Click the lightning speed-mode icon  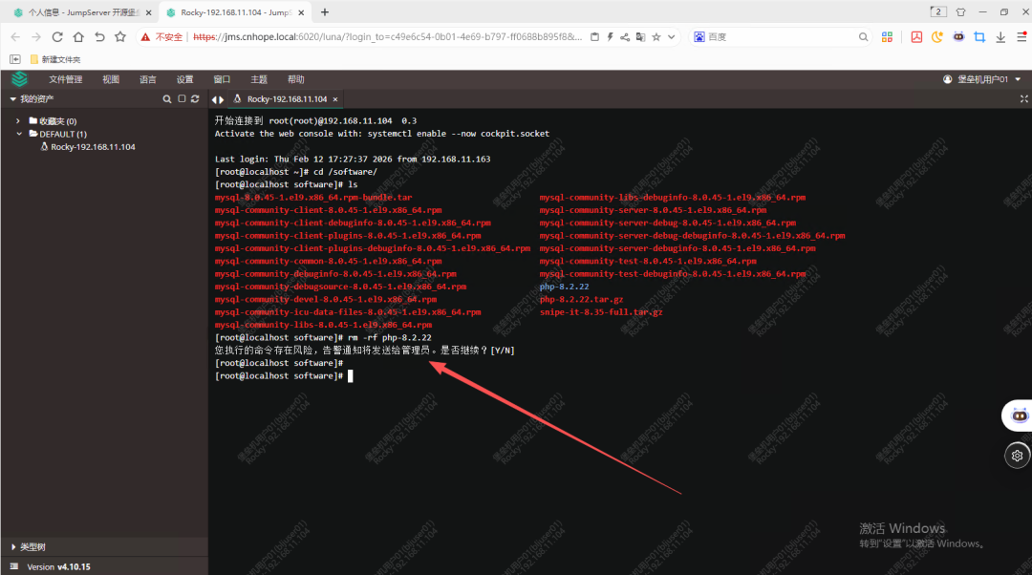pos(610,37)
